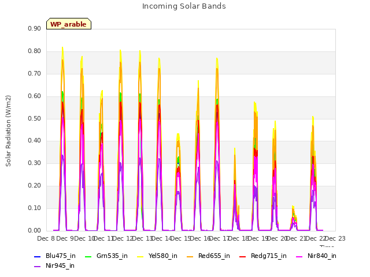Image resolution: width=370 pixels, height=277 pixels.
Task: Click the 0.30 y-axis tick label
Action: [35, 163]
